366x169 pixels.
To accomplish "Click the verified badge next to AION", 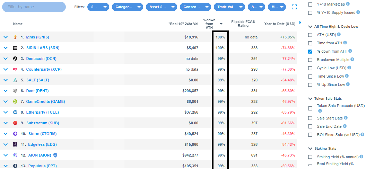I will (x=55, y=155).
